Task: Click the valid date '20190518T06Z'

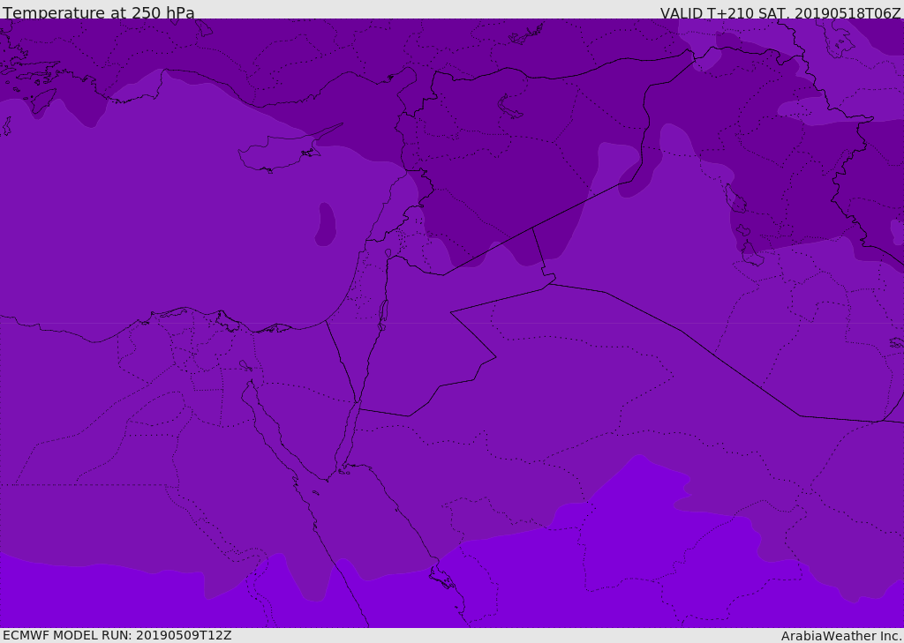Action: (846, 13)
